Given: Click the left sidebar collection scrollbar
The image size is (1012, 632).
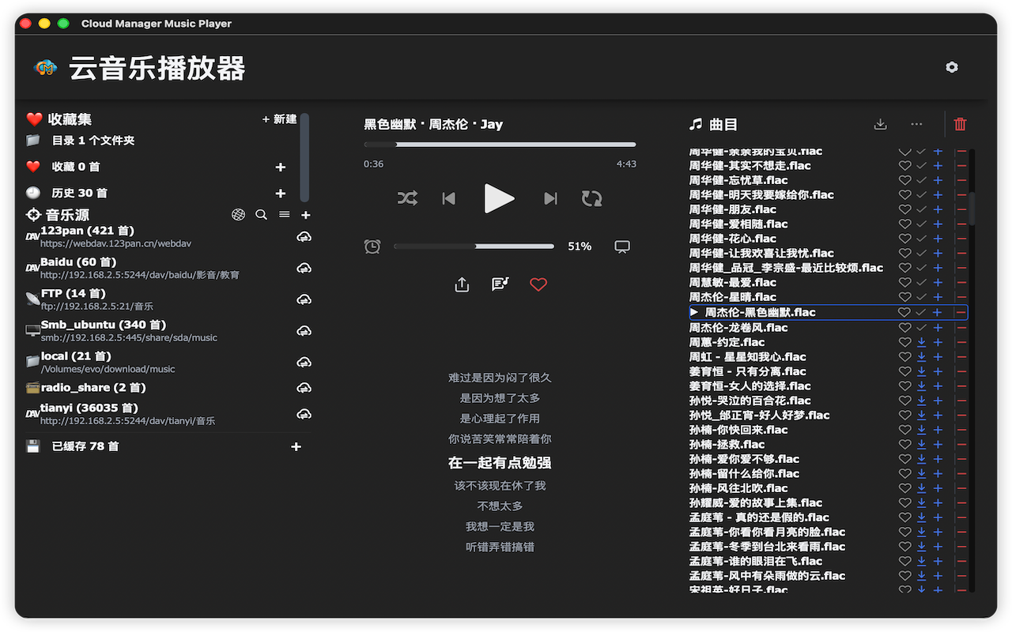Looking at the screenshot, I should pyautogui.click(x=304, y=158).
